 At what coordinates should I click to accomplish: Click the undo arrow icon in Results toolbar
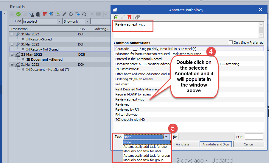84,14
